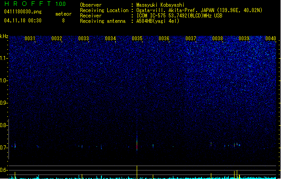Click the 0.7 kHz axis label

click(x=4, y=148)
